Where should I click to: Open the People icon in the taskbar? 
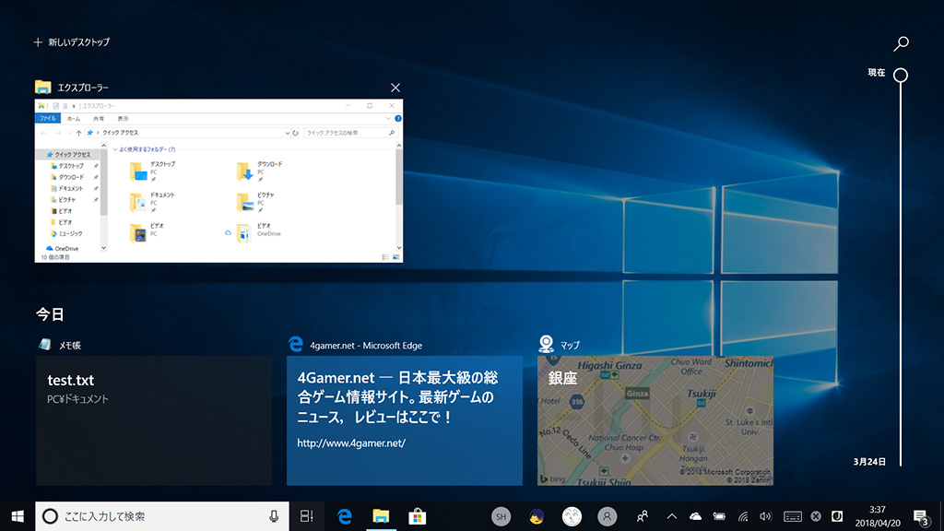coord(643,516)
